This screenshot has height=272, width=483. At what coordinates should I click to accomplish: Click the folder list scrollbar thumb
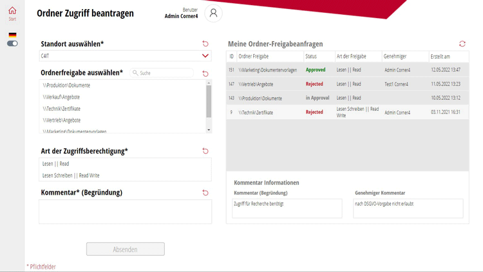[209, 101]
